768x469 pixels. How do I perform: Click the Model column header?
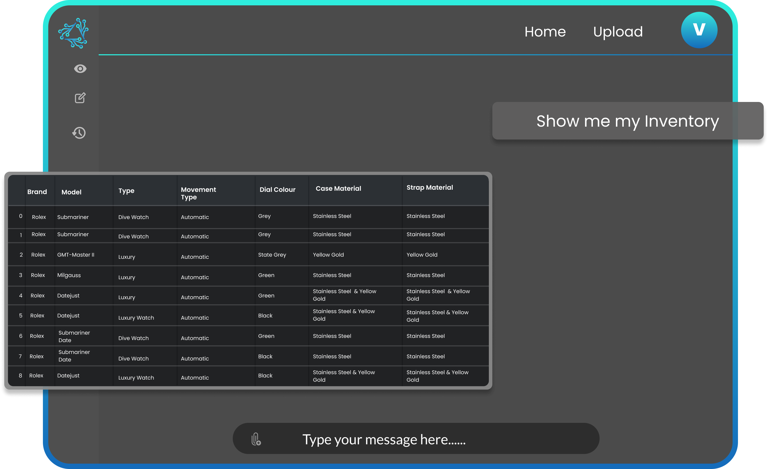71,192
